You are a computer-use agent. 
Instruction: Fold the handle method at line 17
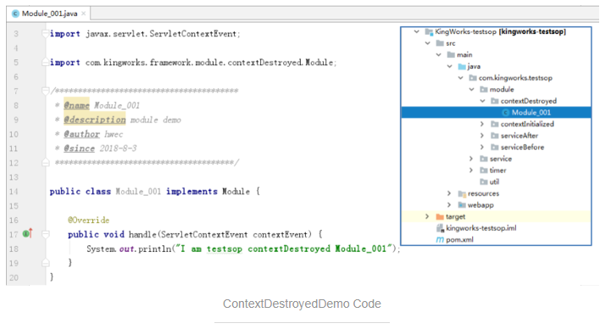point(45,234)
